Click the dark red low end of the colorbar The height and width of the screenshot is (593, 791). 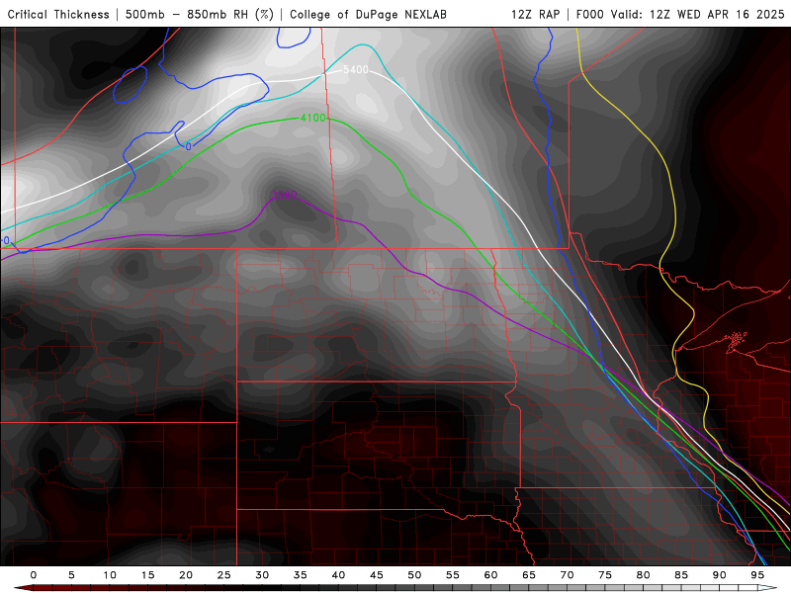(23, 588)
